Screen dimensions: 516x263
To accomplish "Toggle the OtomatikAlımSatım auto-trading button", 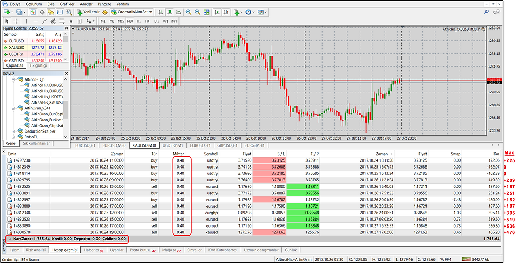I will [132, 12].
